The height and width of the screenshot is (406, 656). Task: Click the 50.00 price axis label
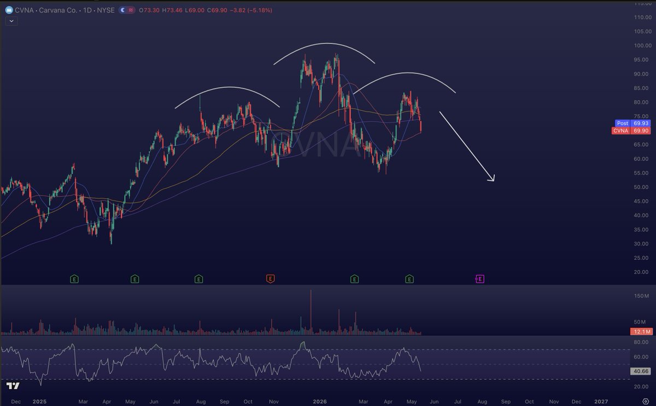click(x=640, y=187)
